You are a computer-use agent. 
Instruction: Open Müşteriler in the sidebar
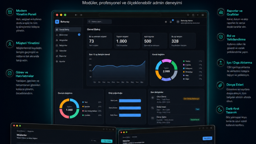click(68, 40)
